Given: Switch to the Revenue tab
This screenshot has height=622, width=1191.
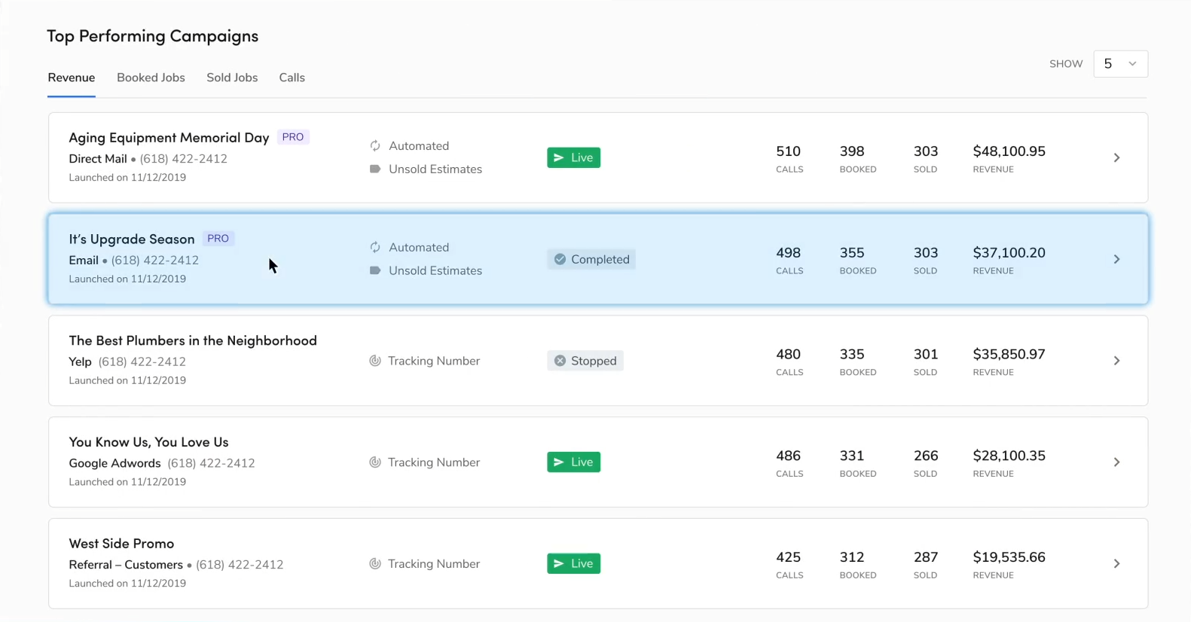Looking at the screenshot, I should [72, 78].
